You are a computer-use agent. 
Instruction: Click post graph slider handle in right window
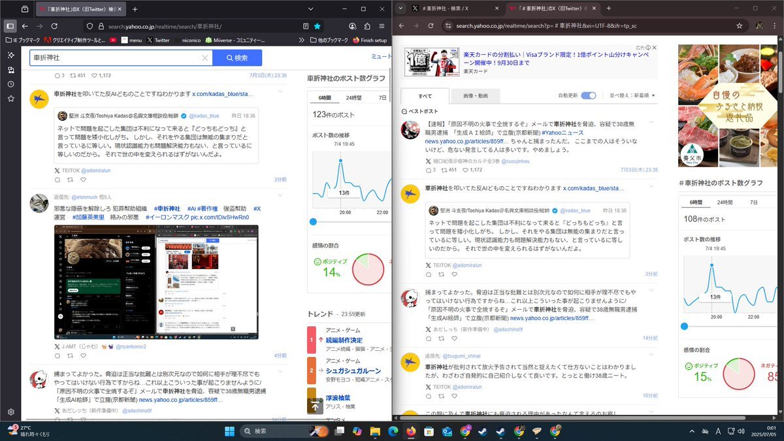point(684,326)
